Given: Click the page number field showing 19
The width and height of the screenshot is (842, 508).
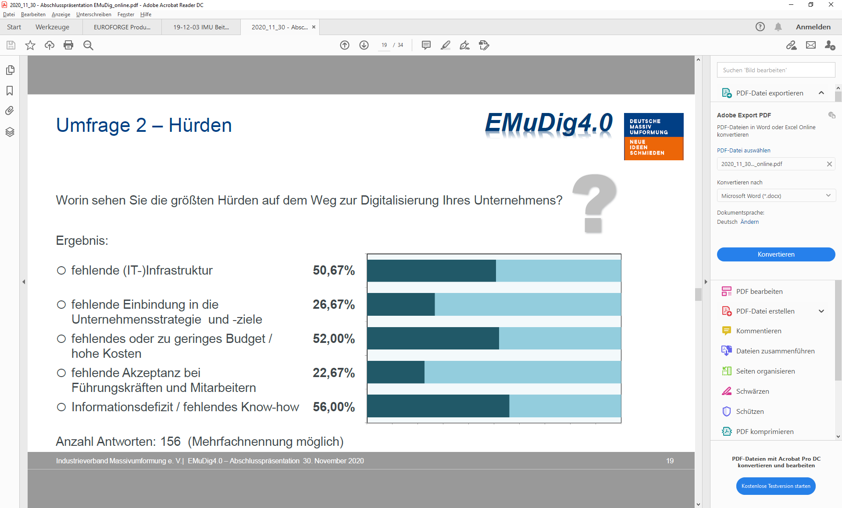Looking at the screenshot, I should 384,45.
